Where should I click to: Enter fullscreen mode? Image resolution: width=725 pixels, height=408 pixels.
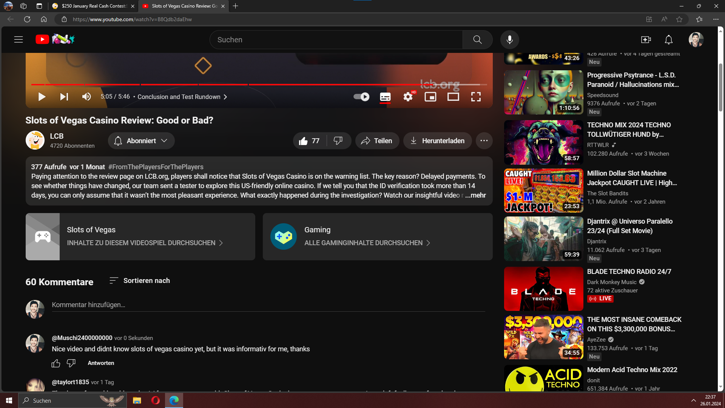(476, 97)
